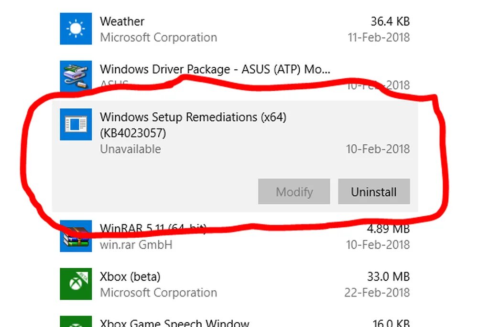This screenshot has height=327, width=478.
Task: Click the win.rar GmbH publisher text
Action: pos(136,245)
